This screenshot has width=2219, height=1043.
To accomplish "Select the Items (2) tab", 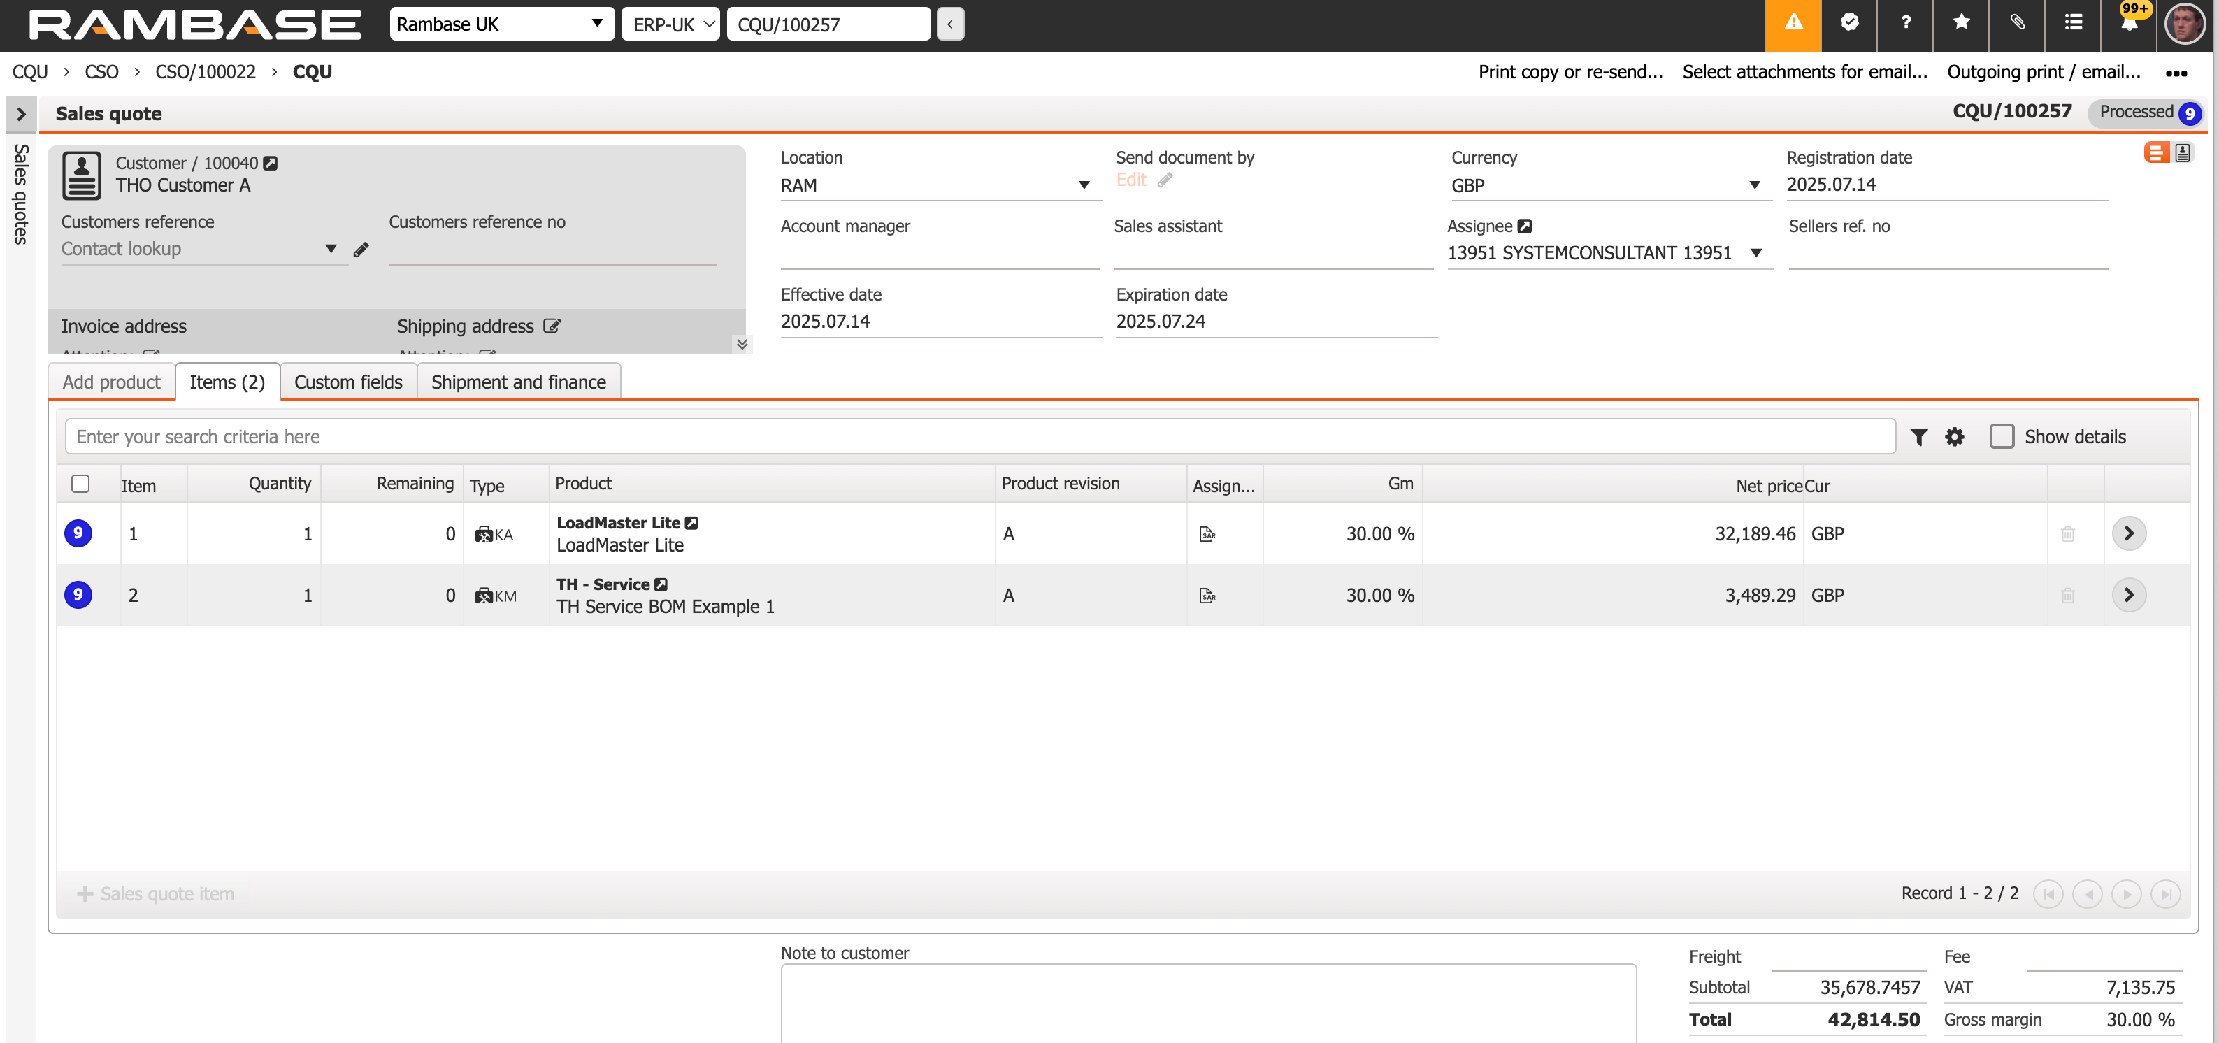I will (227, 382).
